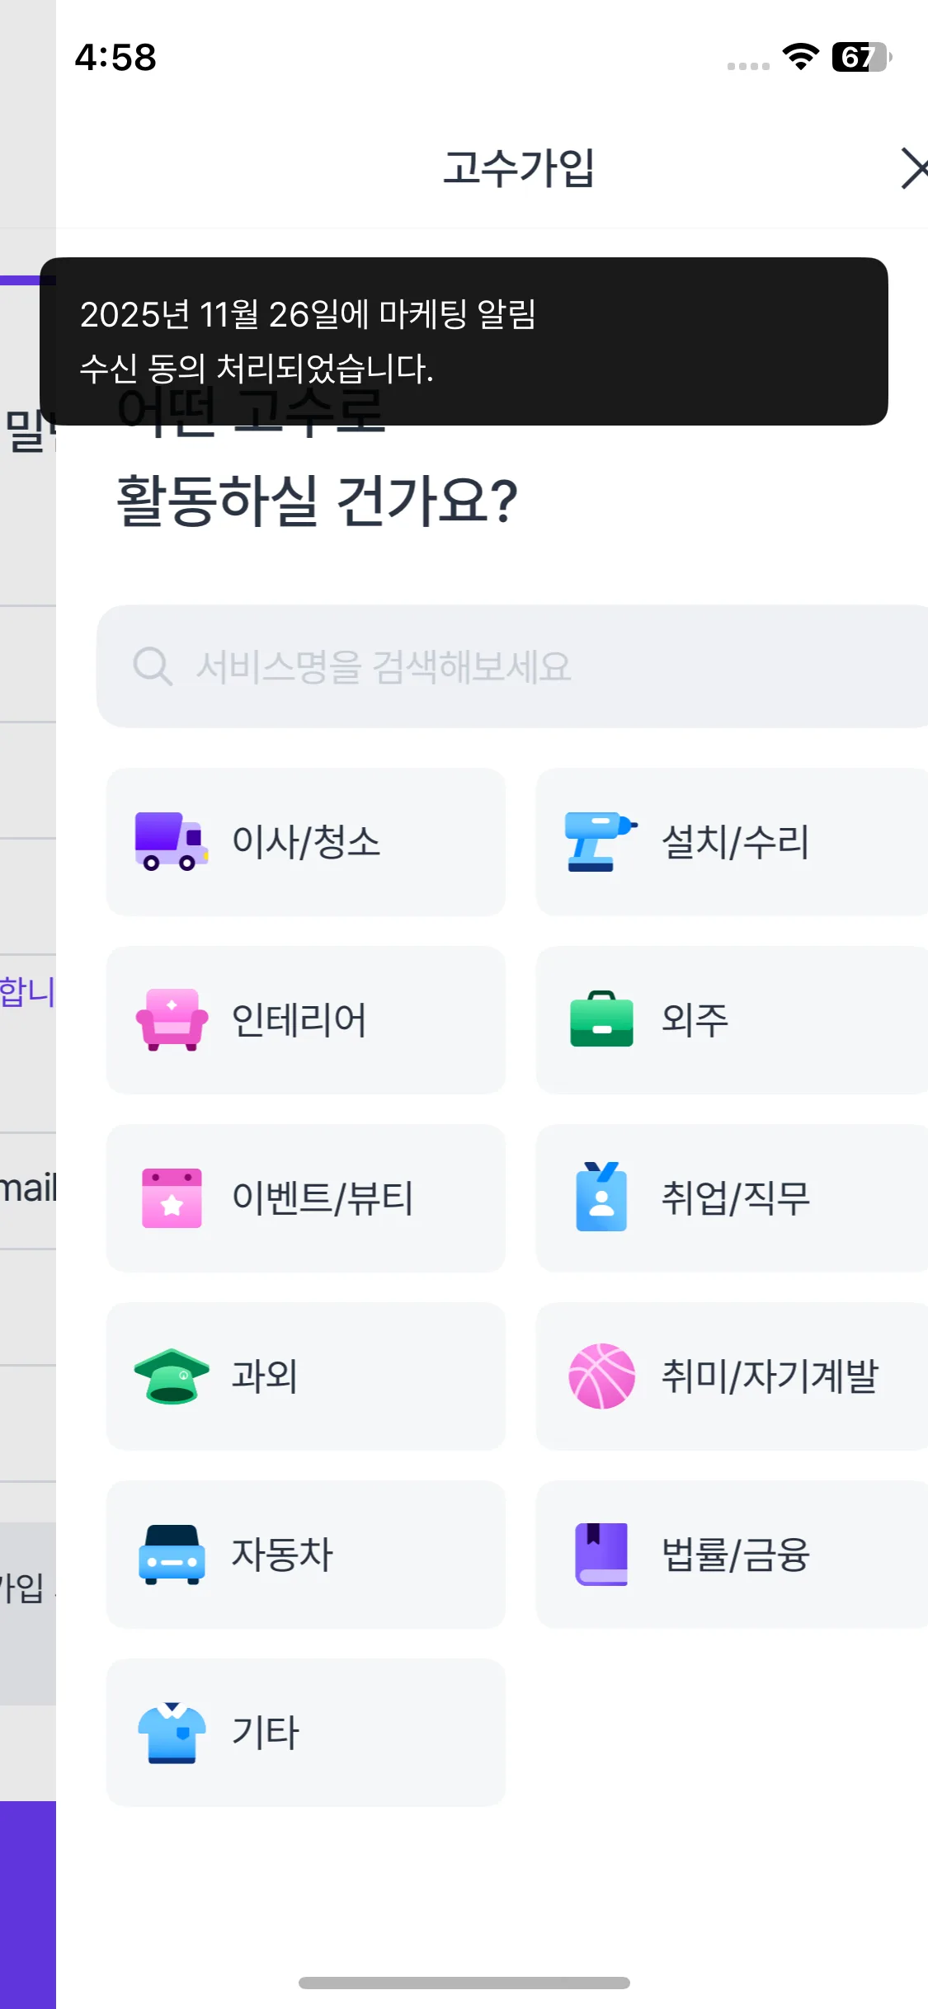Tap the pink basketball hobby icon
928x2009 pixels.
601,1376
